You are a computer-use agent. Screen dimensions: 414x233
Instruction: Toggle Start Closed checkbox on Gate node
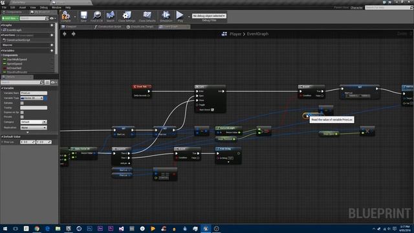212,109
